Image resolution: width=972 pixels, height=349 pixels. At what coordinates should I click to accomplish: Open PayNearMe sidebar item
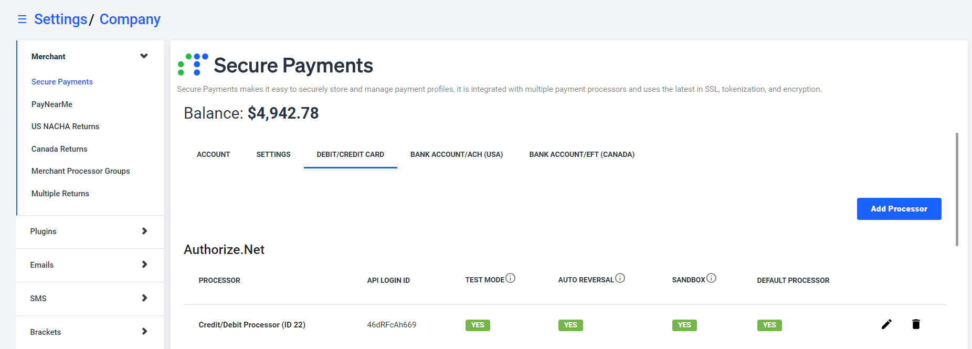pos(52,104)
